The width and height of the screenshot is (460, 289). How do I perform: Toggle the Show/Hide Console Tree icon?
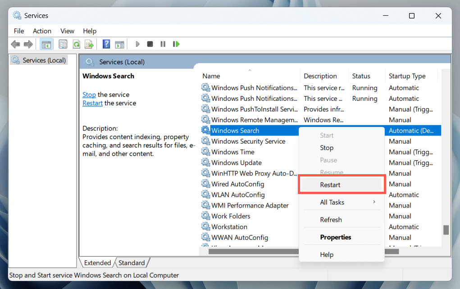[46, 44]
